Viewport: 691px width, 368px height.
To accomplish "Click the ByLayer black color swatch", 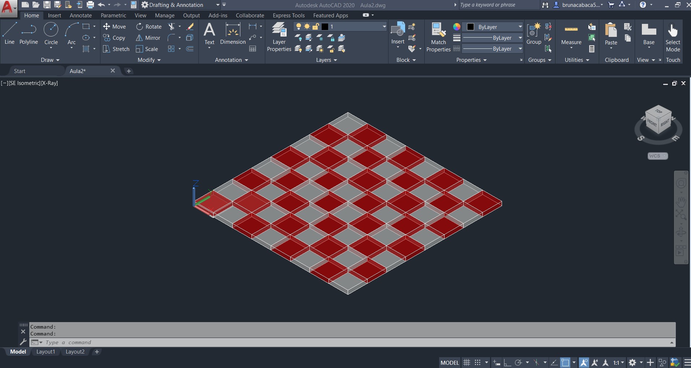I will [x=471, y=27].
